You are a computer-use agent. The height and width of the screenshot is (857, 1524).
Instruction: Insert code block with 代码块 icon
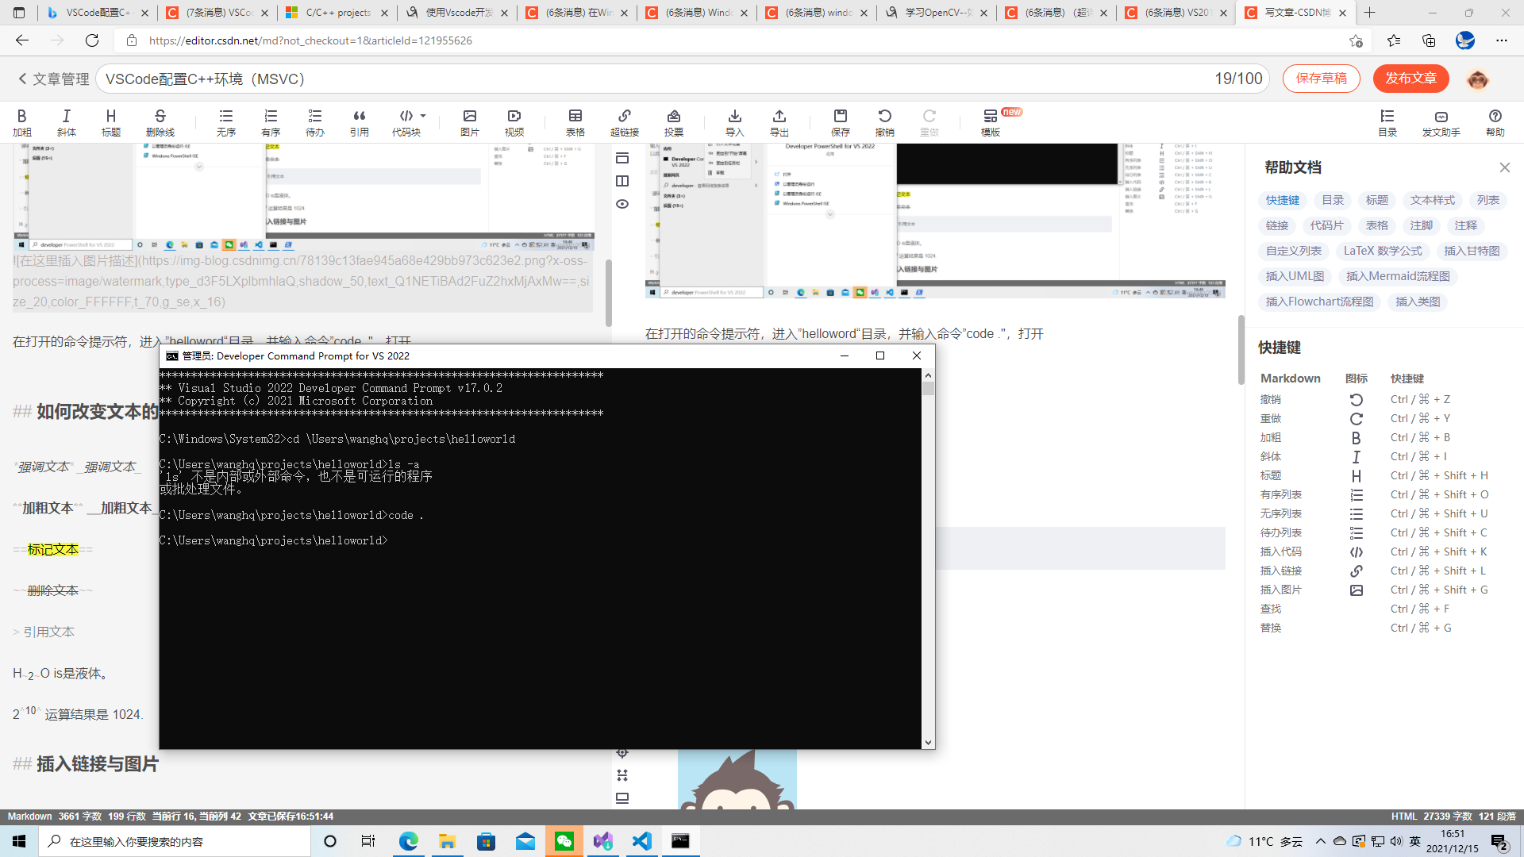click(406, 122)
